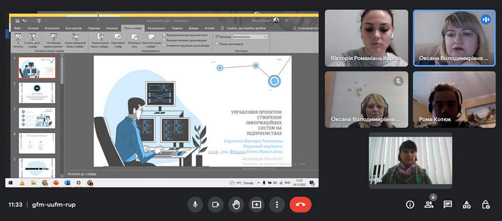This screenshot has height=221, width=502.
Task: Turn off the camera
Action: click(x=216, y=205)
